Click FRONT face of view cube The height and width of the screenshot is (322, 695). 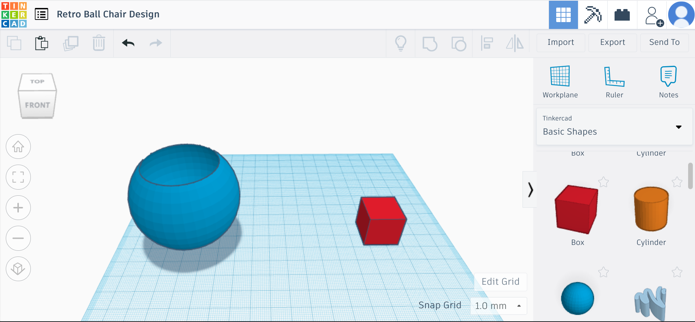point(37,105)
